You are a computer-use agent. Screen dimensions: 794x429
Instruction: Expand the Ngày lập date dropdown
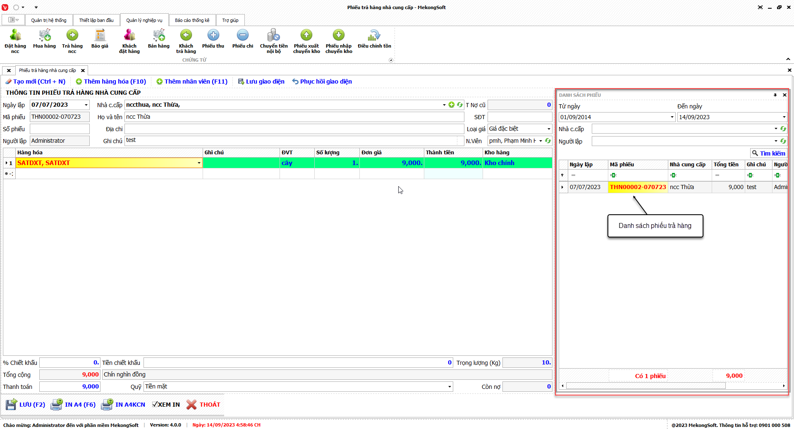coord(86,105)
